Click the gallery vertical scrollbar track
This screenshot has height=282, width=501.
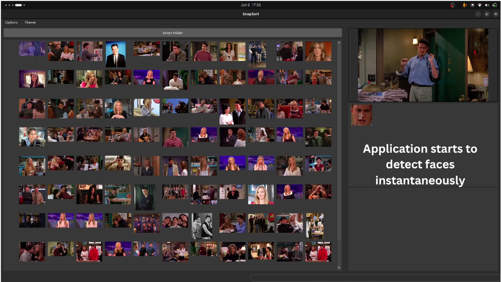[339, 155]
